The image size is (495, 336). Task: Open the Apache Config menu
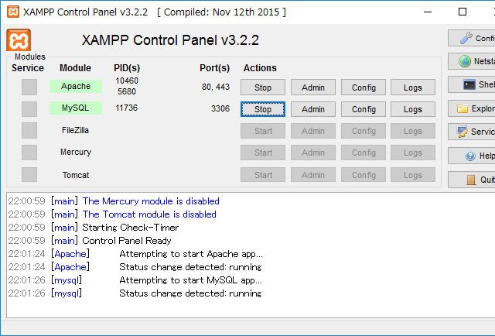tap(364, 87)
